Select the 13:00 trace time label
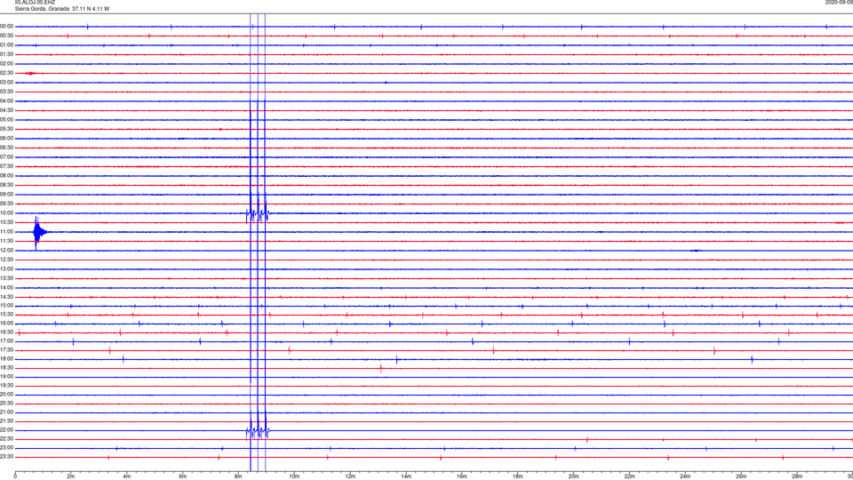 point(6,268)
